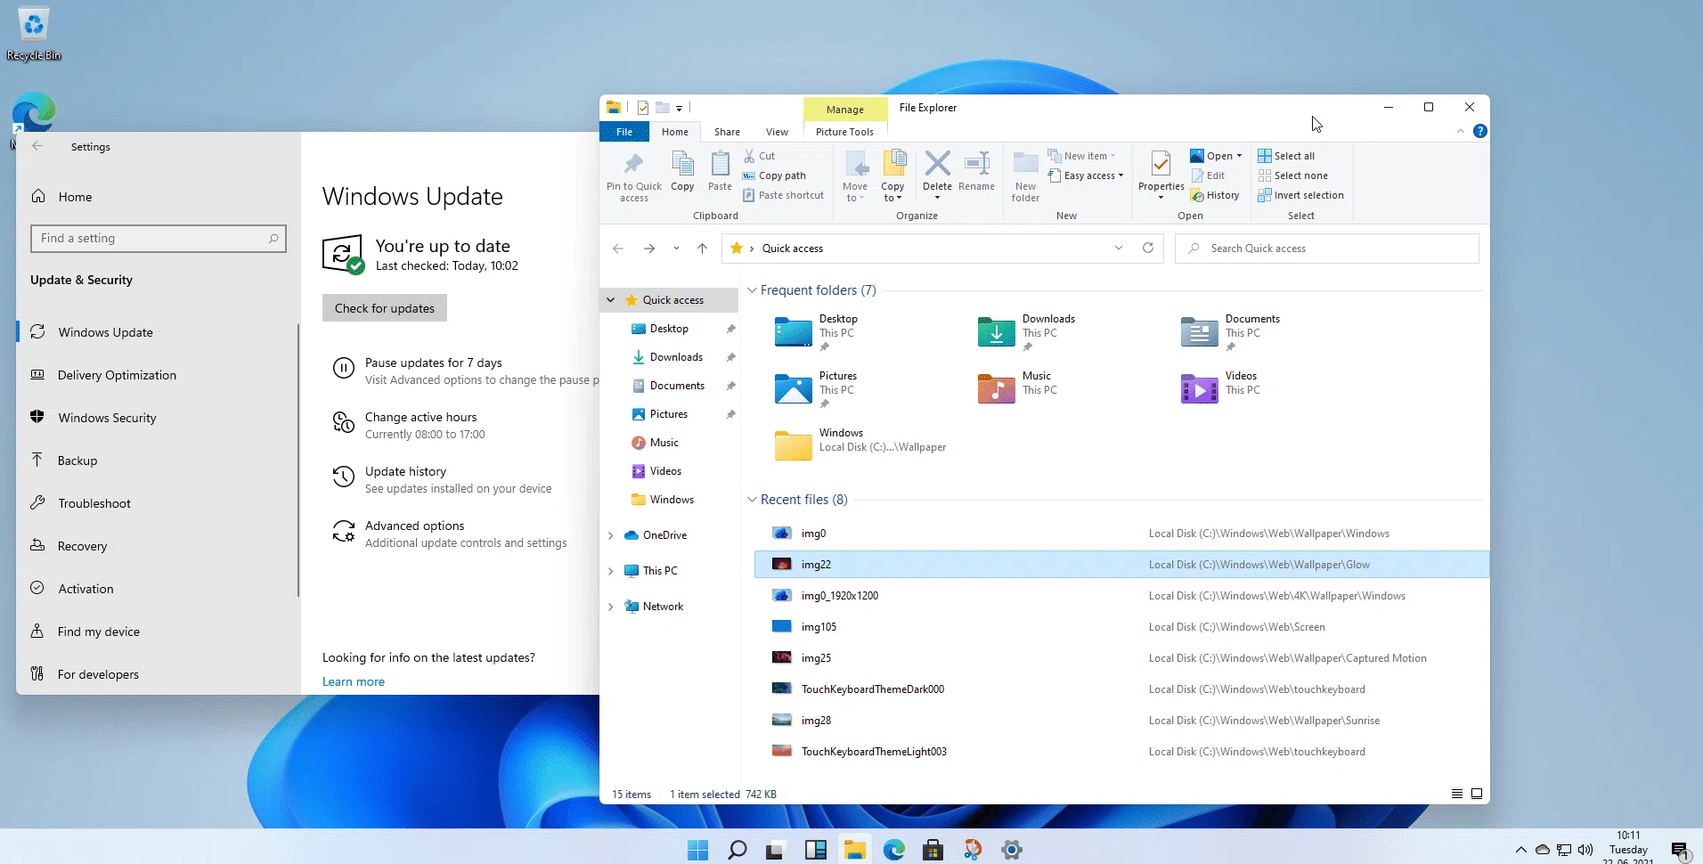Click the Learn more link
The image size is (1703, 864).
[354, 681]
